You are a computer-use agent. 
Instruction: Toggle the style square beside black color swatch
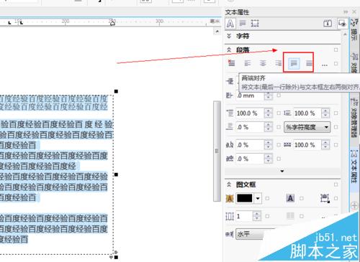pos(267,198)
